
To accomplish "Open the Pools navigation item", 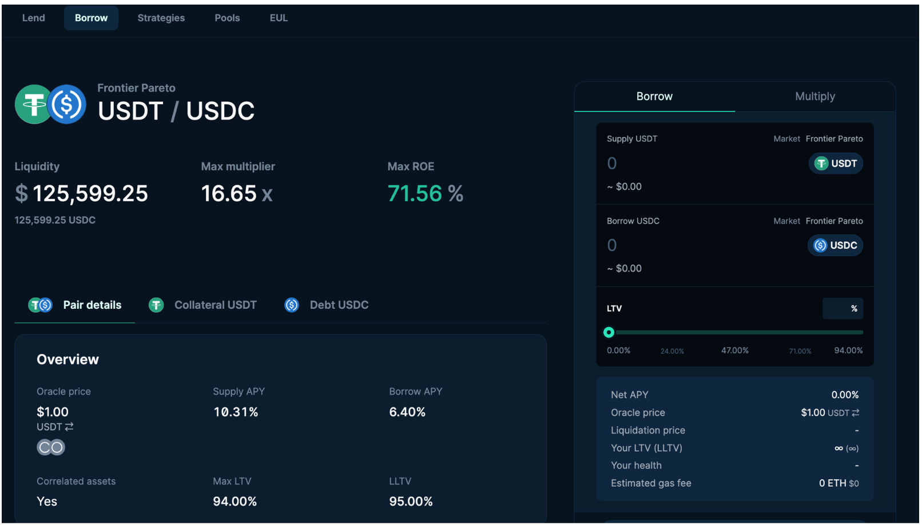I will pyautogui.click(x=227, y=18).
